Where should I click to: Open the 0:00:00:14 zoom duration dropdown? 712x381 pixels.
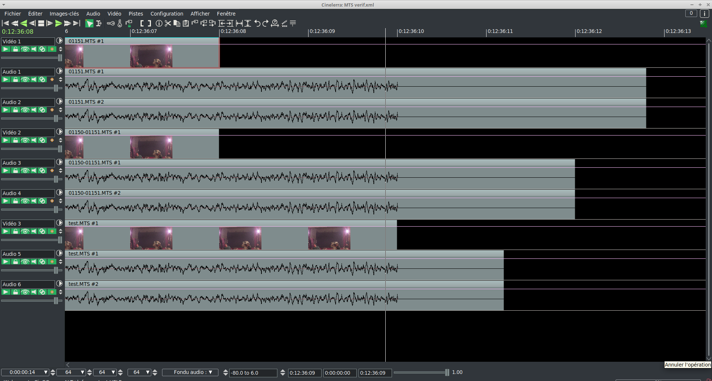(46, 372)
